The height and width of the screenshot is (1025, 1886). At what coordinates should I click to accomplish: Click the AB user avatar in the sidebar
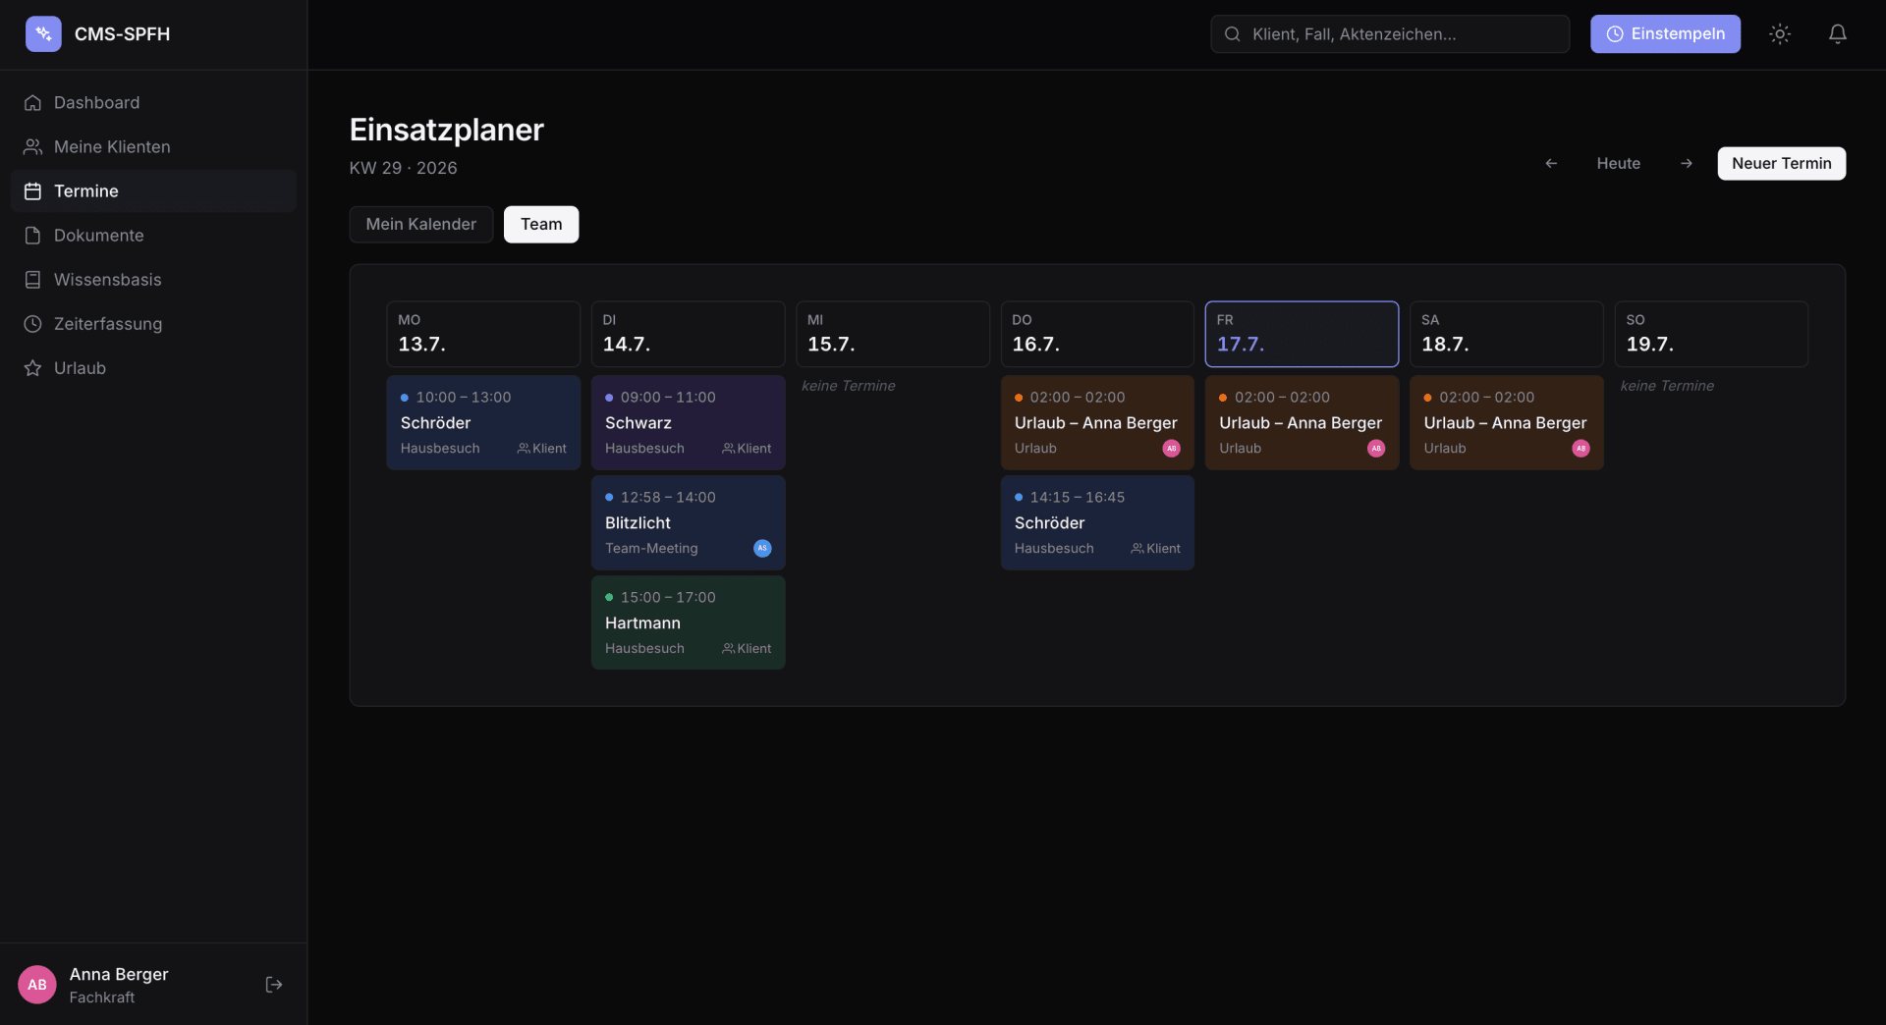tap(37, 984)
